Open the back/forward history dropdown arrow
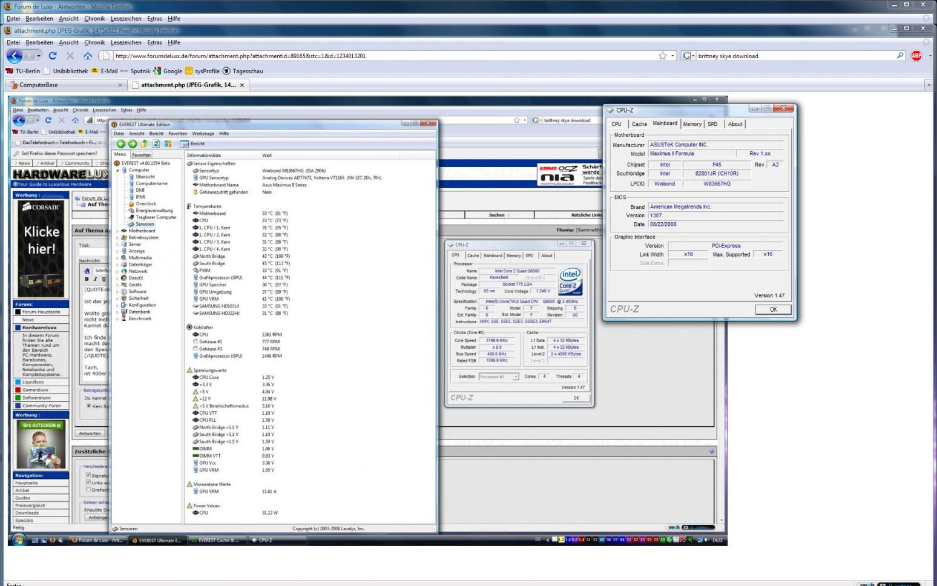 pyautogui.click(x=39, y=56)
